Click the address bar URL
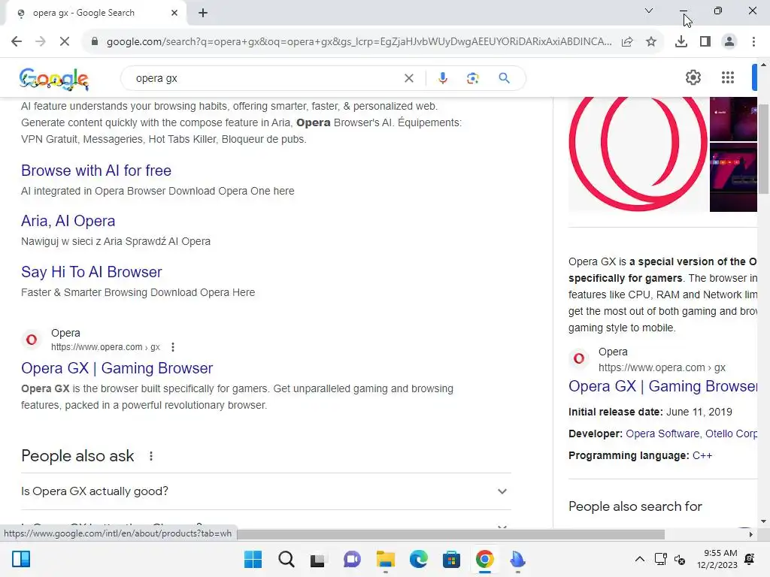 (x=359, y=42)
